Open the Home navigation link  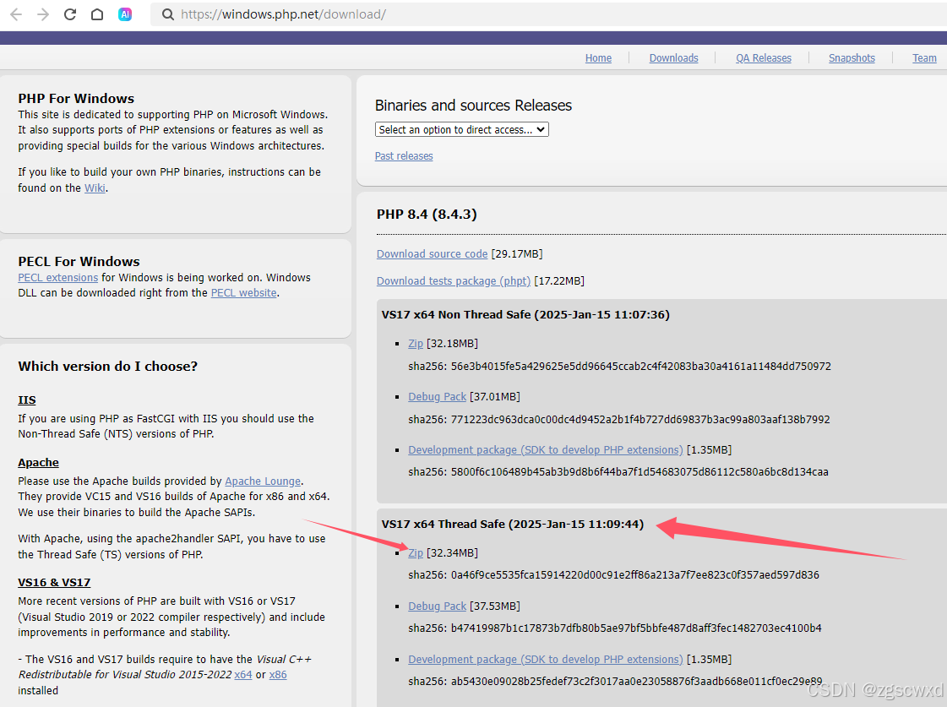pyautogui.click(x=598, y=58)
